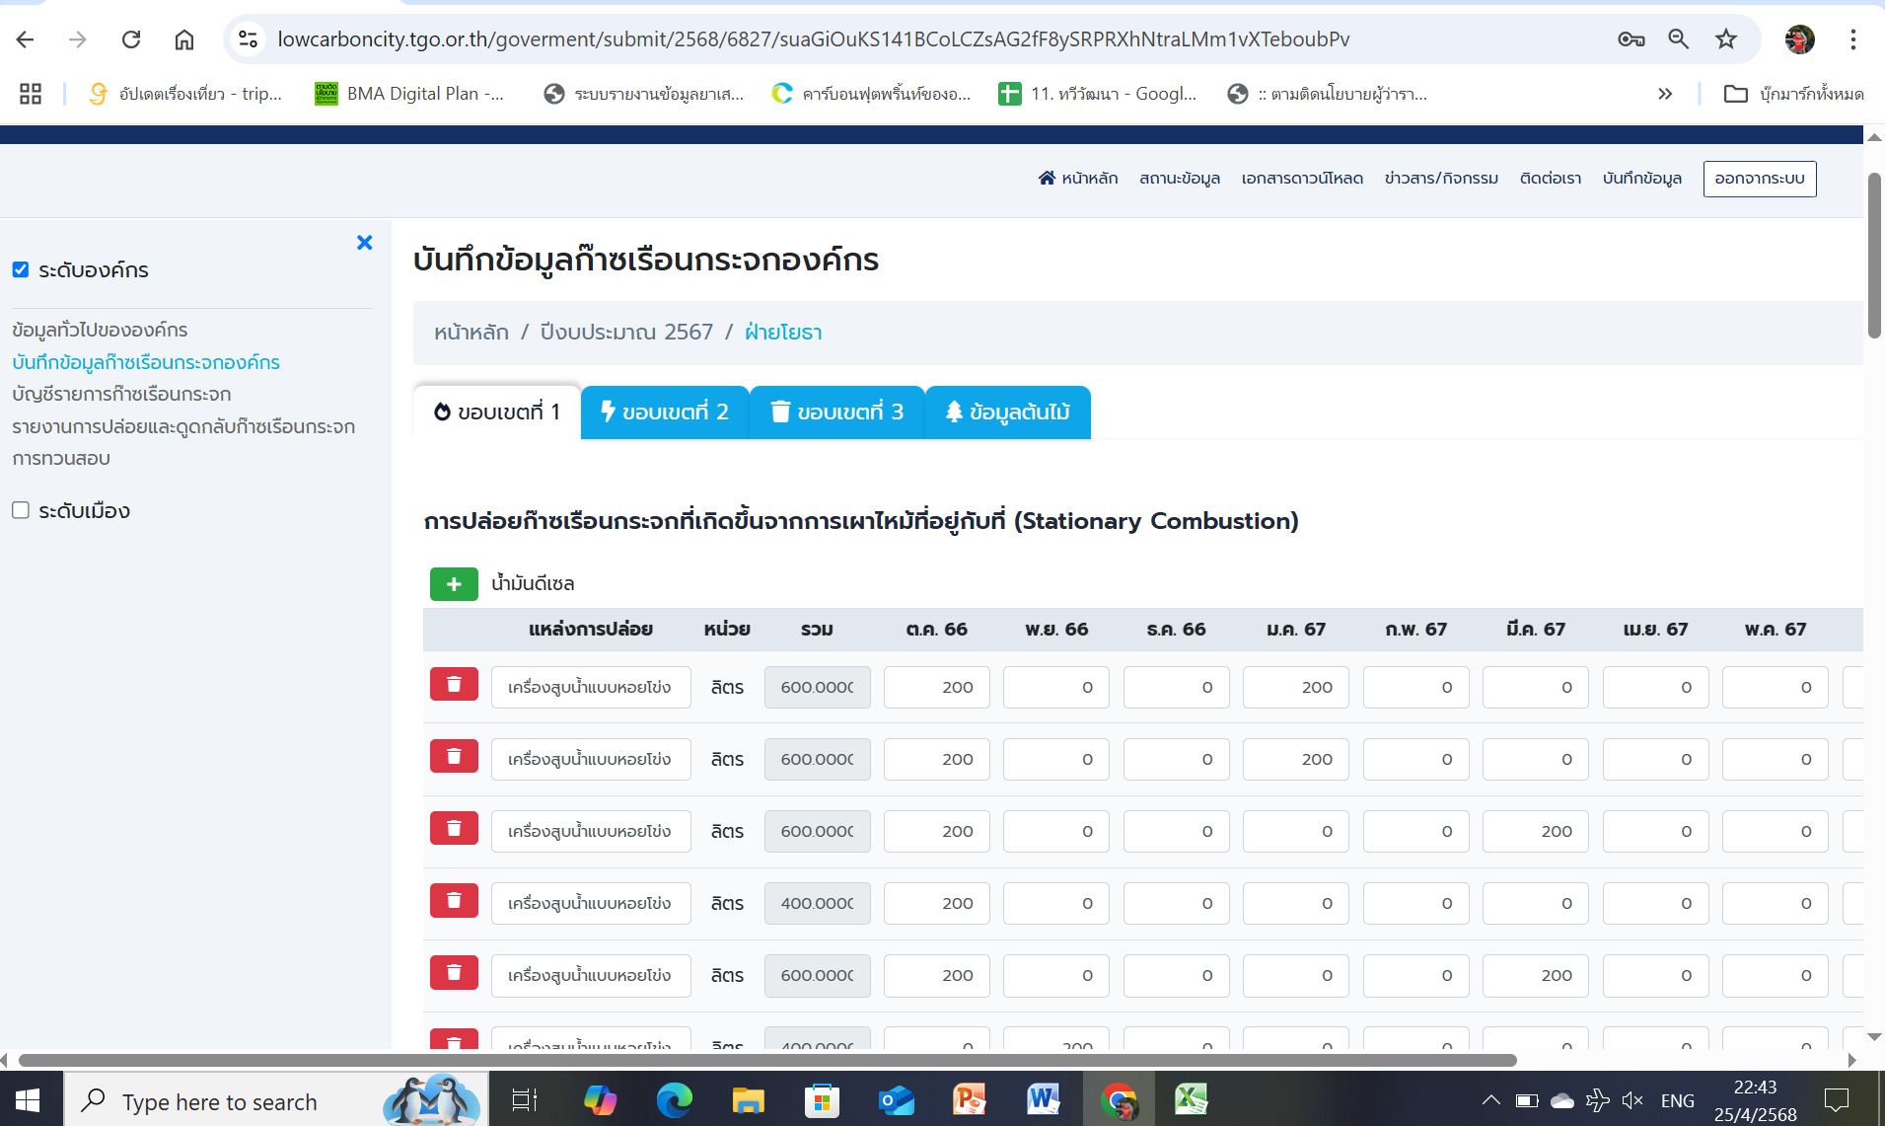Add a น้ำมันดีเซล row with green plus

coord(454,584)
